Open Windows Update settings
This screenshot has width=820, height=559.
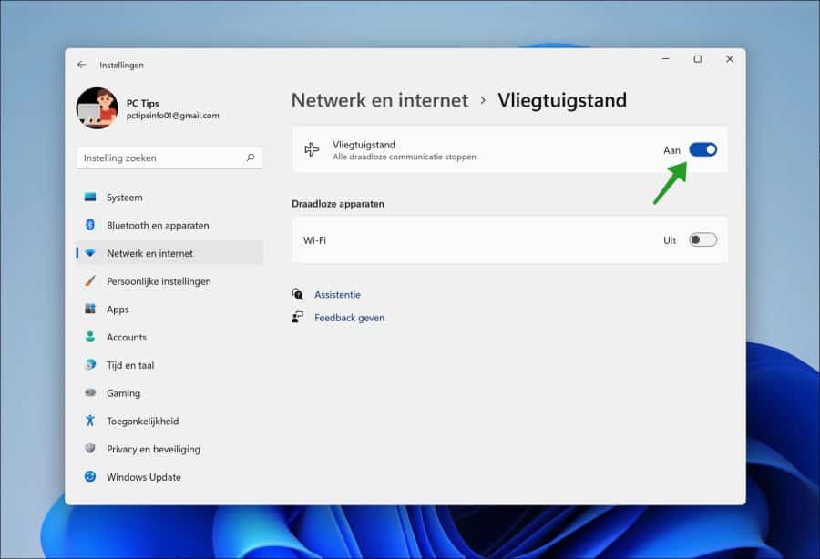pyautogui.click(x=169, y=477)
